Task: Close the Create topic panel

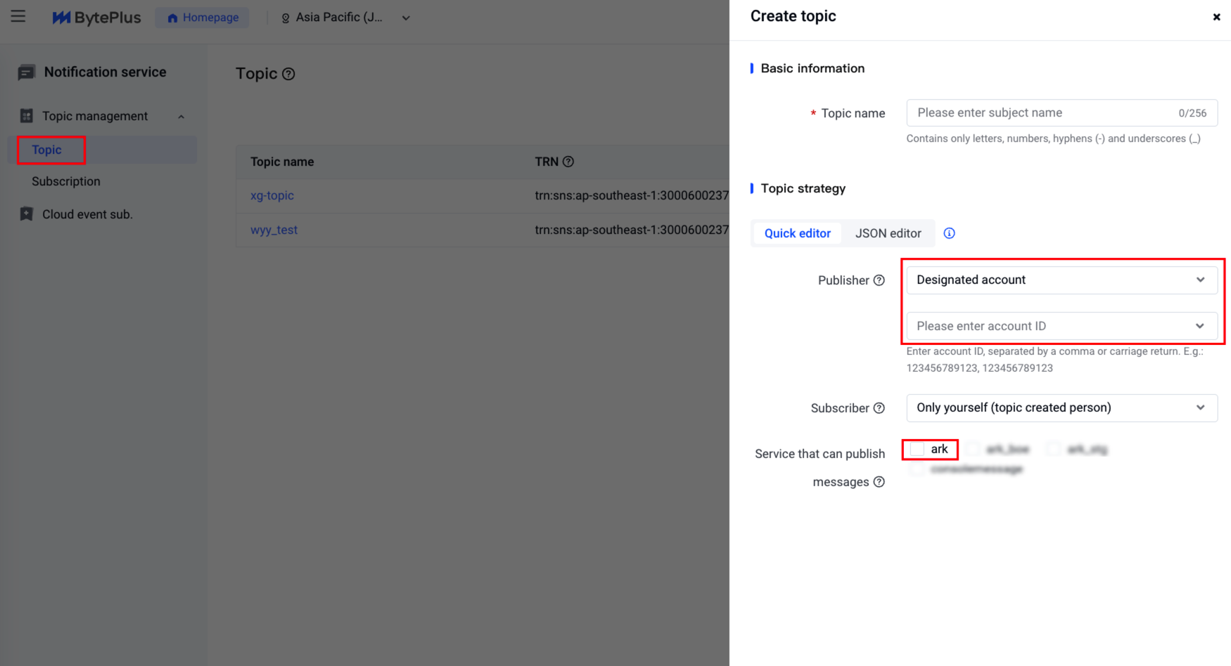Action: pos(1216,17)
